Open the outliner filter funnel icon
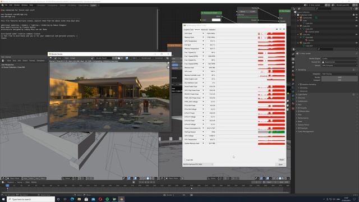Viewport: 359px width, 202px height. (x=352, y=8)
